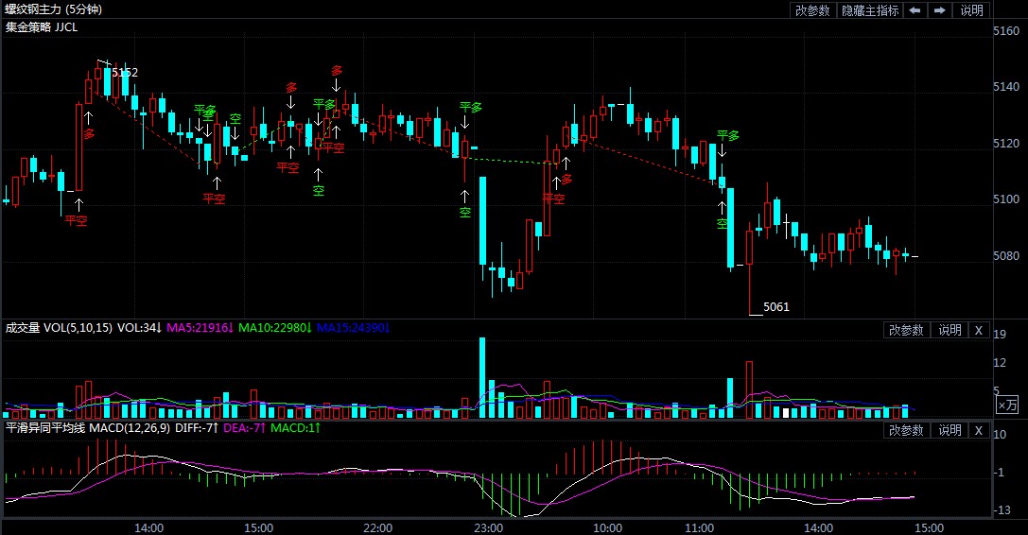Click the 螺纹钢主力 (5分钟) chart title
The height and width of the screenshot is (535, 1028).
54,9
